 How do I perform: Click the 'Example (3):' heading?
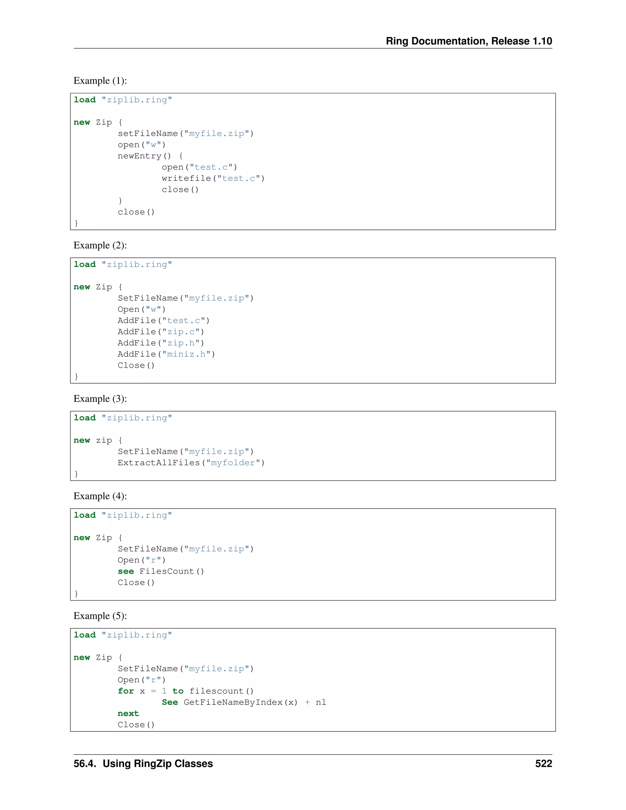(100, 399)
